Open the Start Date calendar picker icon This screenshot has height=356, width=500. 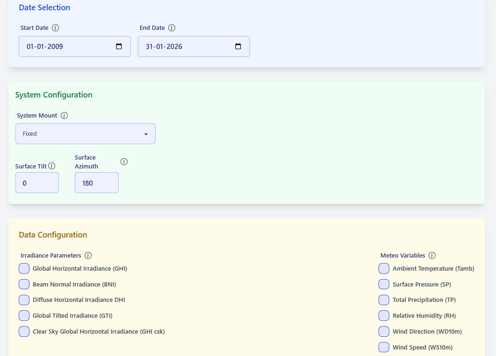(119, 47)
